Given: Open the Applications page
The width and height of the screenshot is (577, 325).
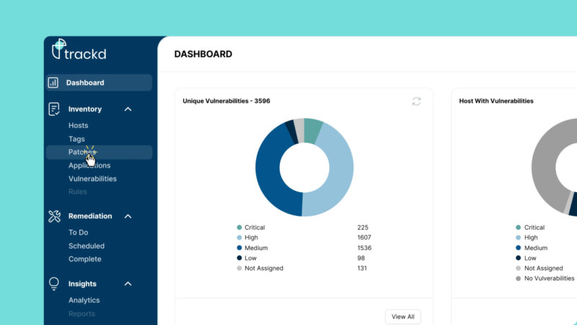Looking at the screenshot, I should pos(89,165).
